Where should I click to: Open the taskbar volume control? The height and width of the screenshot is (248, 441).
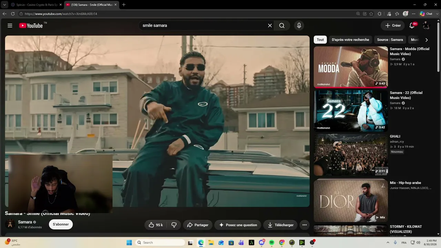point(418,242)
